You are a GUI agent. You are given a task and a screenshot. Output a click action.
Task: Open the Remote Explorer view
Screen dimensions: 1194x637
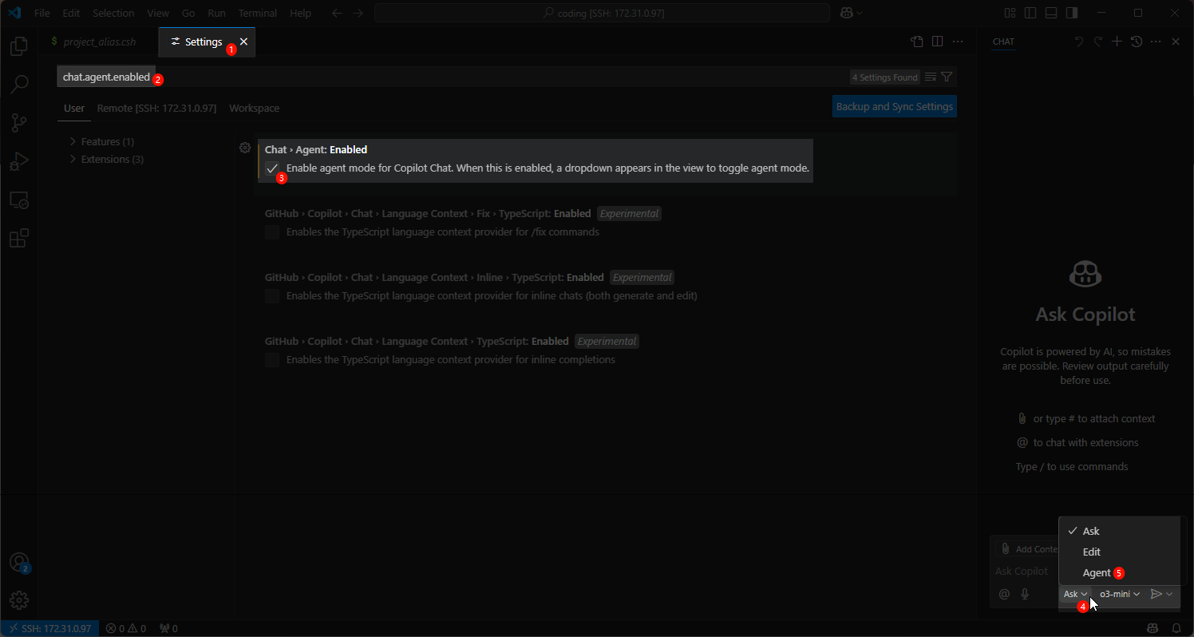point(19,200)
